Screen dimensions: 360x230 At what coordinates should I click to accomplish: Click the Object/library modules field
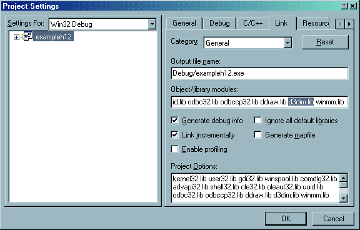click(259, 102)
